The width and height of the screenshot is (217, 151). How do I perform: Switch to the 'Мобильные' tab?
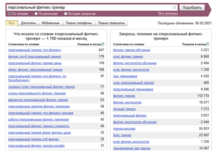51,23
